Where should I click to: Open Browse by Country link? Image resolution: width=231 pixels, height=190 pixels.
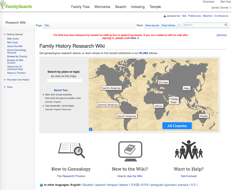point(17,56)
